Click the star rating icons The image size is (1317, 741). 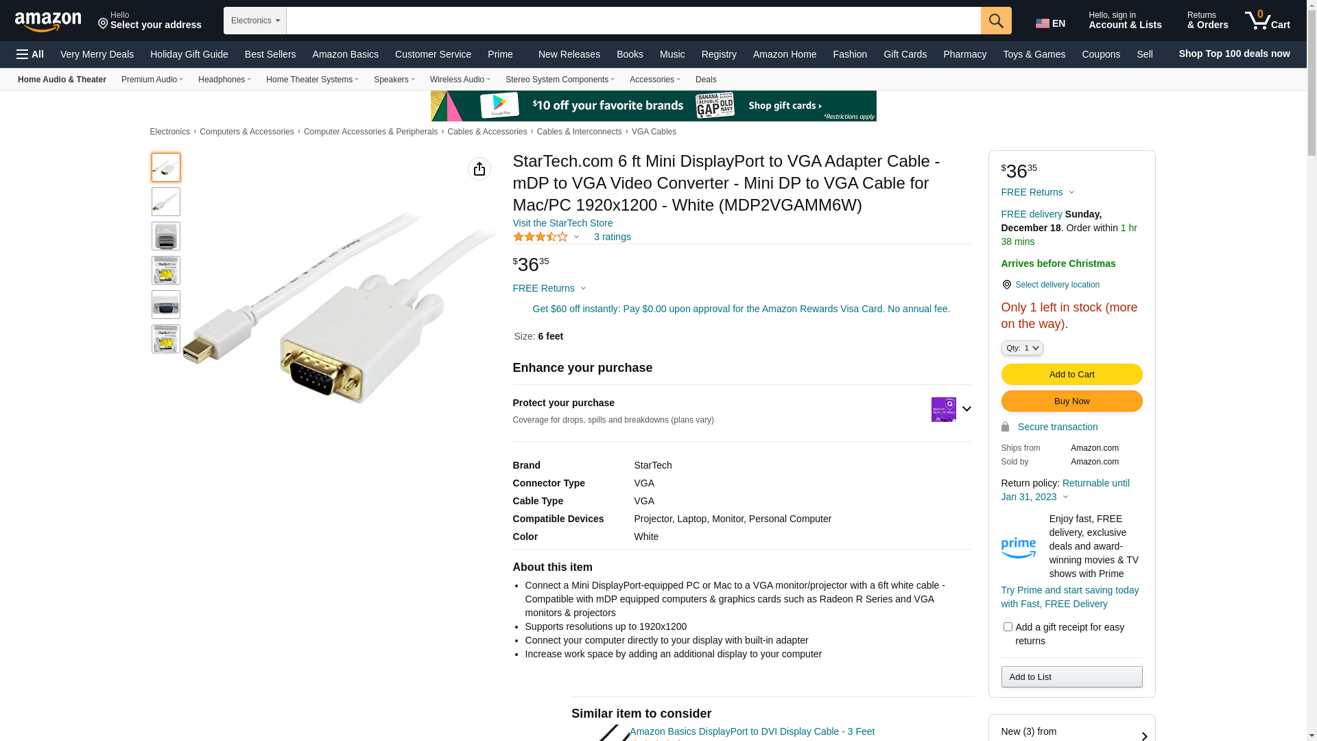point(541,237)
